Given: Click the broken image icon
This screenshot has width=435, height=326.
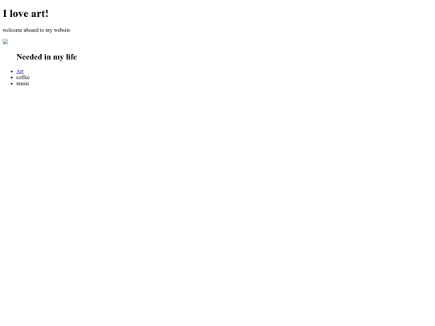Looking at the screenshot, I should point(6,42).
